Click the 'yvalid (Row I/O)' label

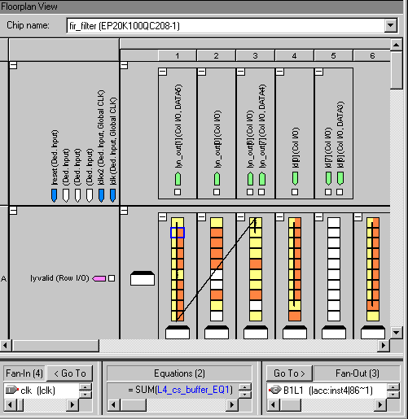[x=59, y=278]
